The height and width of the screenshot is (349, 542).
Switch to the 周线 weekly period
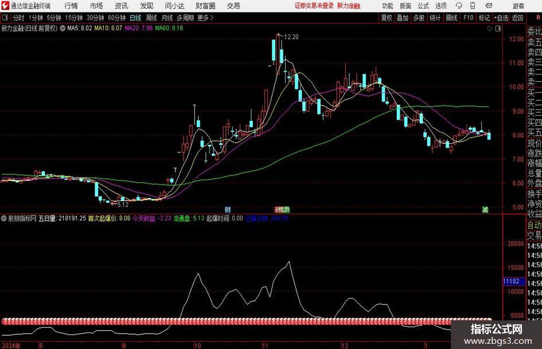coord(151,18)
